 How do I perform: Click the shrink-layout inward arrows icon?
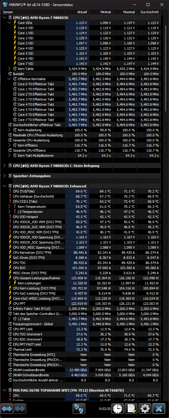click(19, 409)
